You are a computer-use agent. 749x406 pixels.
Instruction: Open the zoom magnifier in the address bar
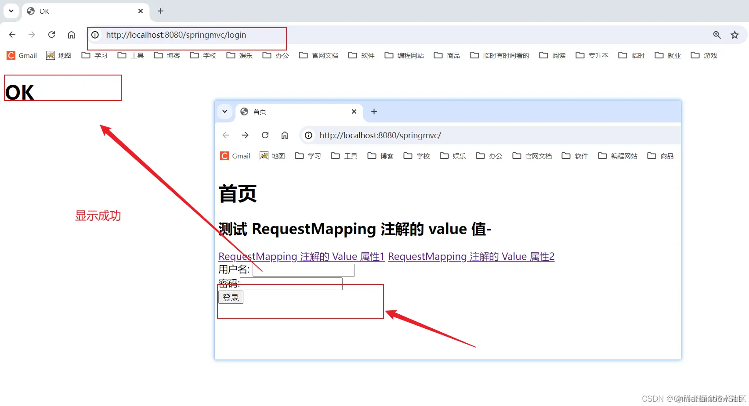pos(717,35)
